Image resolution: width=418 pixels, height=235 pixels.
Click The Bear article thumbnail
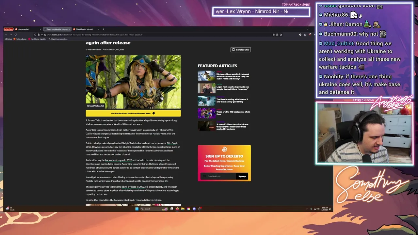pyautogui.click(x=206, y=101)
